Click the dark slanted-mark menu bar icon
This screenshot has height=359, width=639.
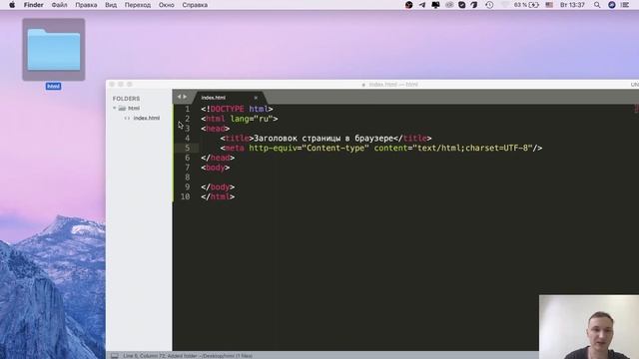(x=474, y=5)
